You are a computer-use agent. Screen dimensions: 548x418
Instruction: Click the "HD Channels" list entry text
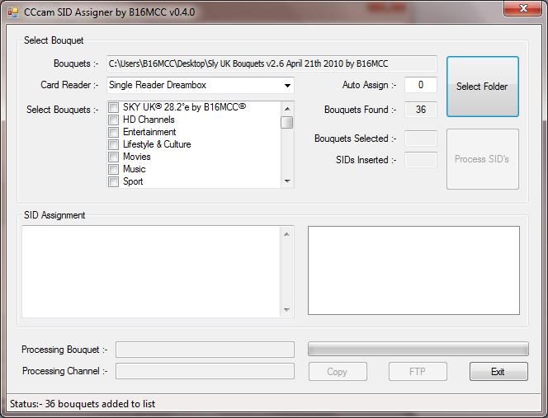pos(149,120)
